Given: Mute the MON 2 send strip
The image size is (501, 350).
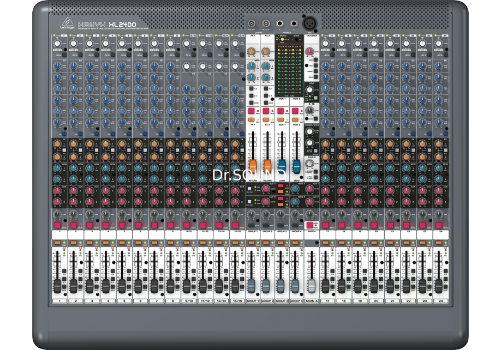Looking at the screenshot, I should click(295, 111).
